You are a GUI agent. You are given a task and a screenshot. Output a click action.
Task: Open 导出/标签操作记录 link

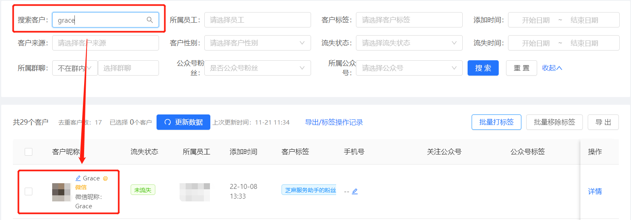[x=334, y=122]
